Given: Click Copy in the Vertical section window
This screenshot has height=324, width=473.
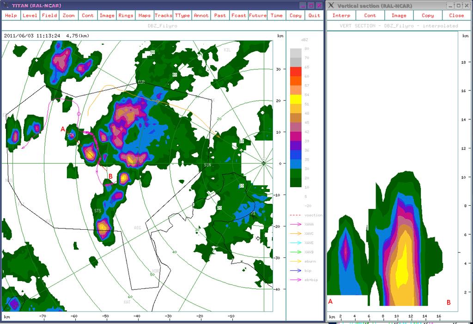Looking at the screenshot, I should (x=428, y=15).
